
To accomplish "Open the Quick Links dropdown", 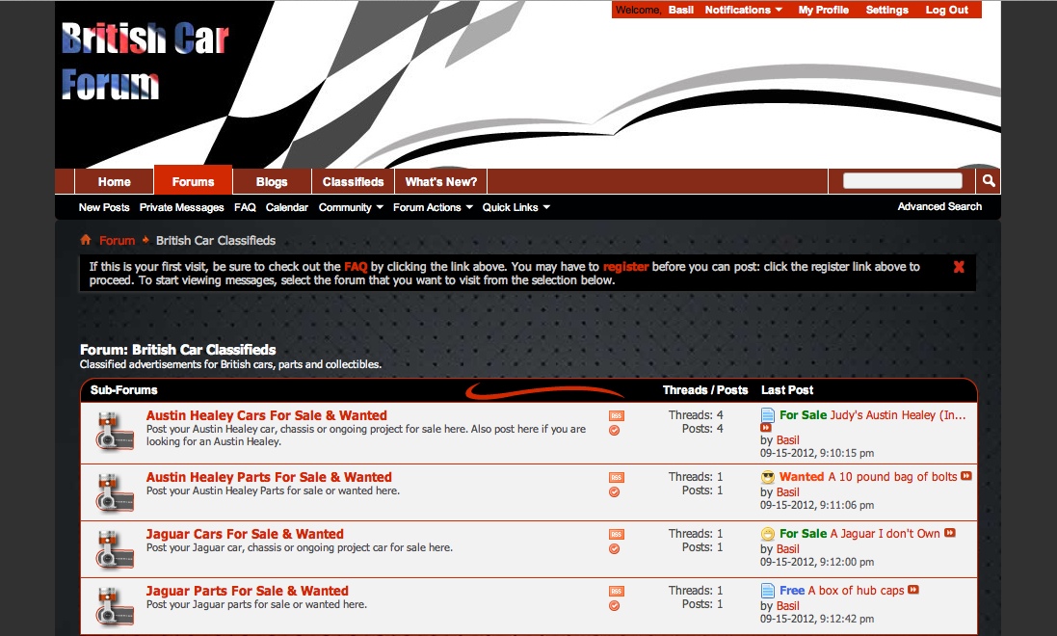I will pos(515,207).
